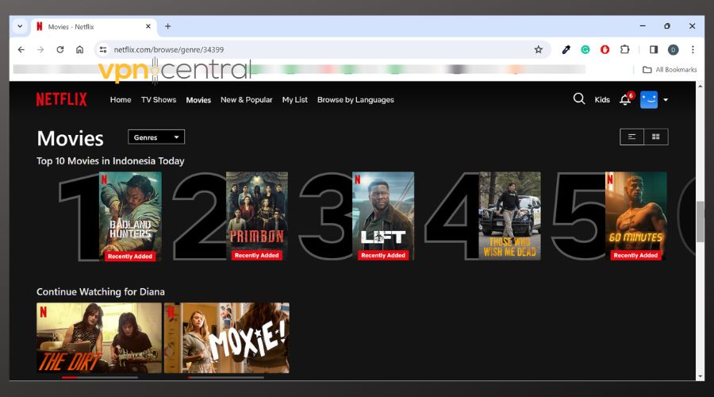Open the notifications bell icon

click(x=626, y=99)
